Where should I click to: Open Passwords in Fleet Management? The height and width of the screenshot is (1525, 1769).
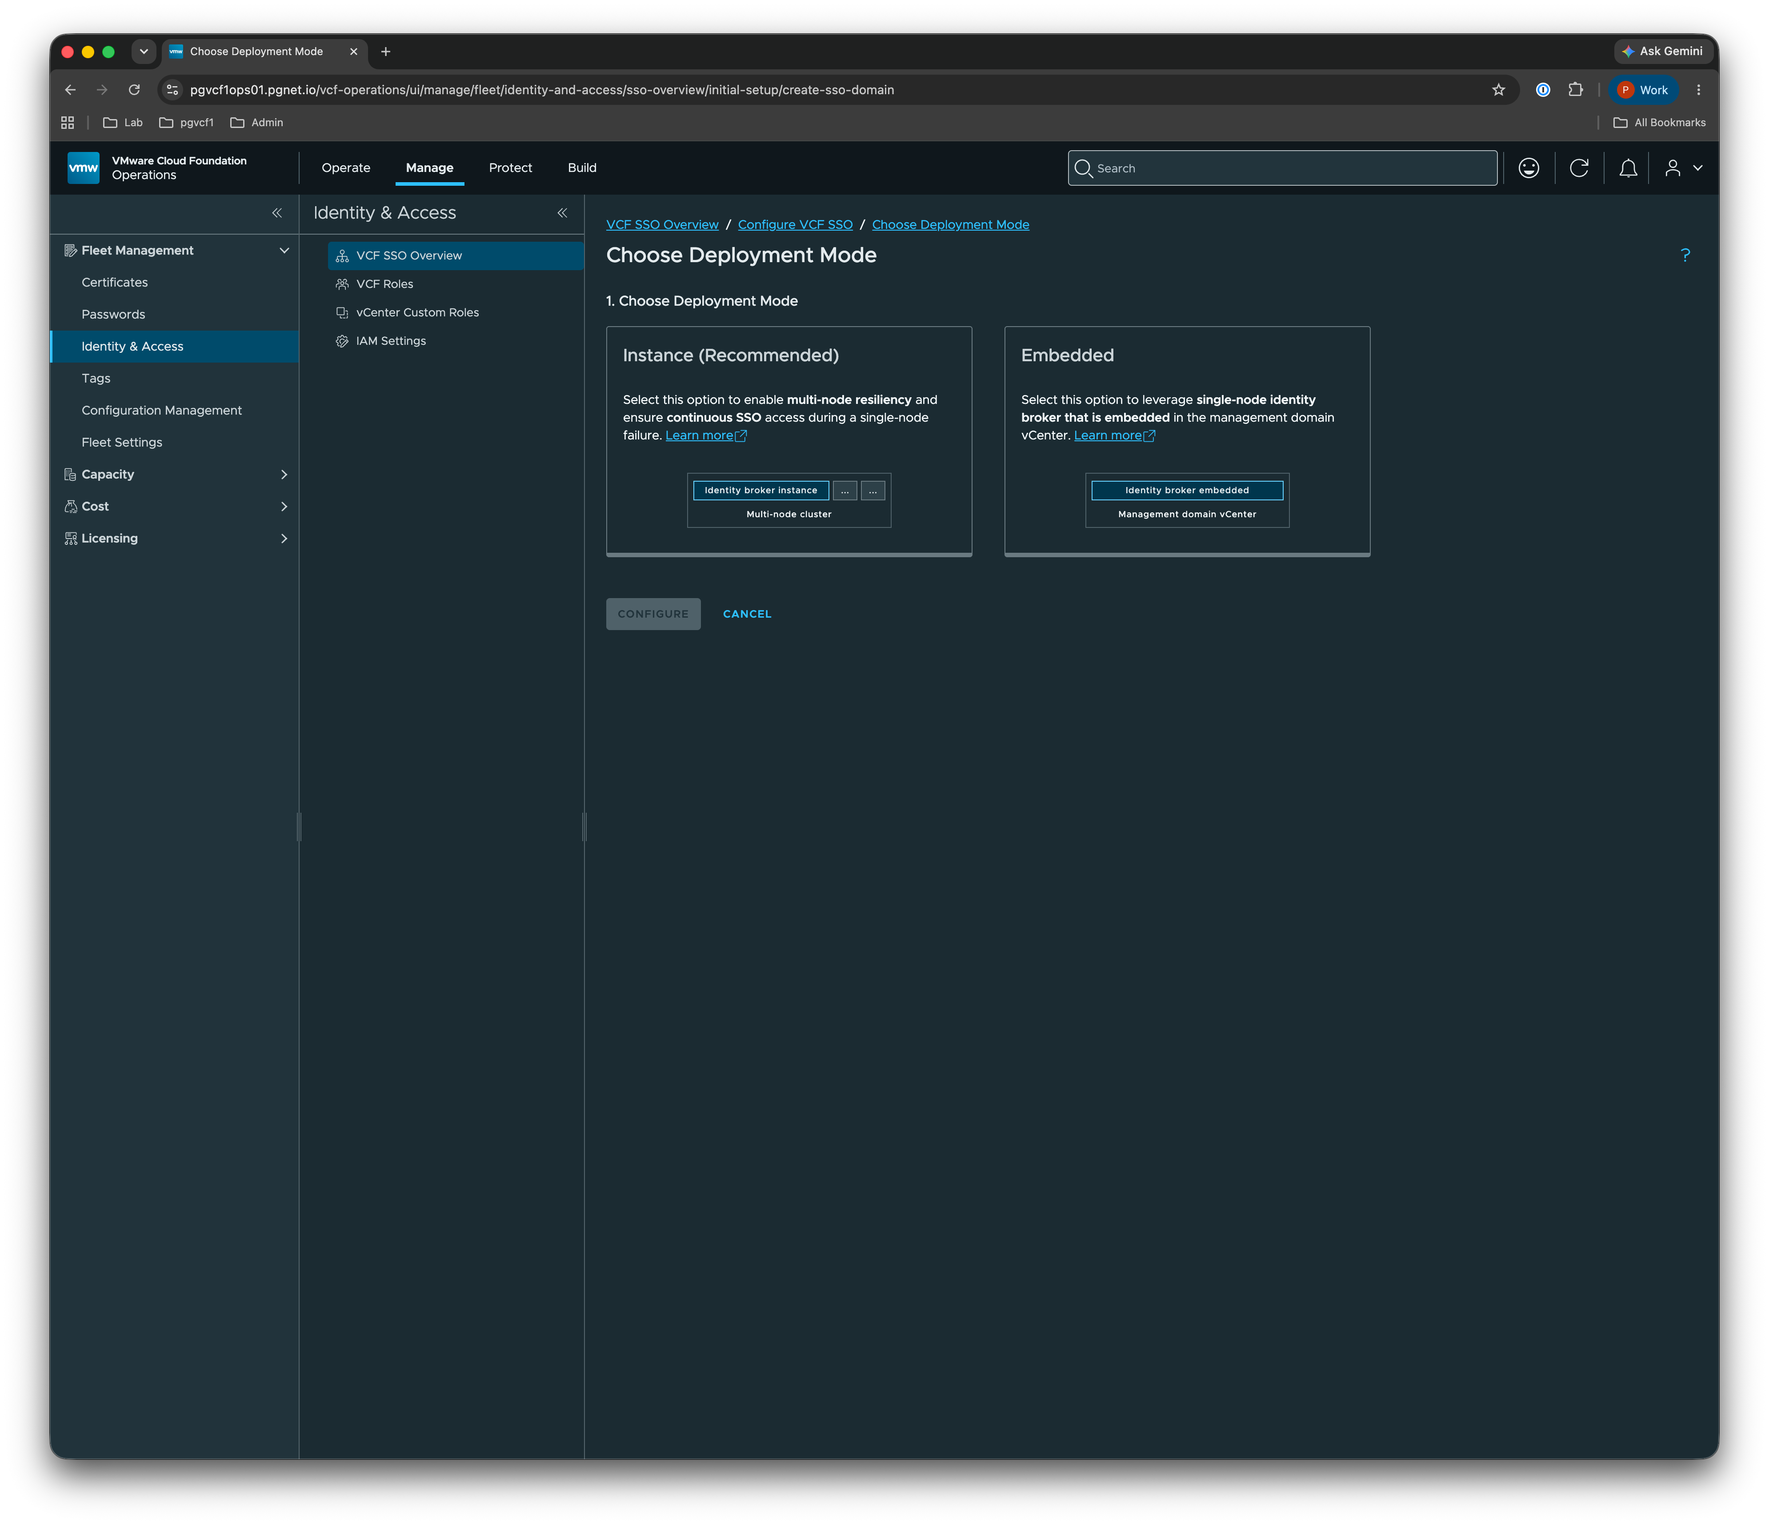click(x=113, y=314)
